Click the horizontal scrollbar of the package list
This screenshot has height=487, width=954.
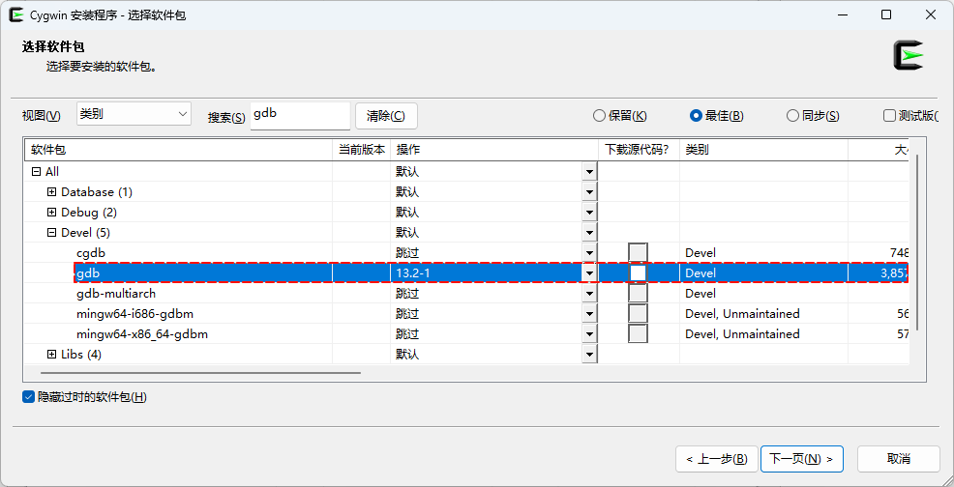[x=201, y=373]
